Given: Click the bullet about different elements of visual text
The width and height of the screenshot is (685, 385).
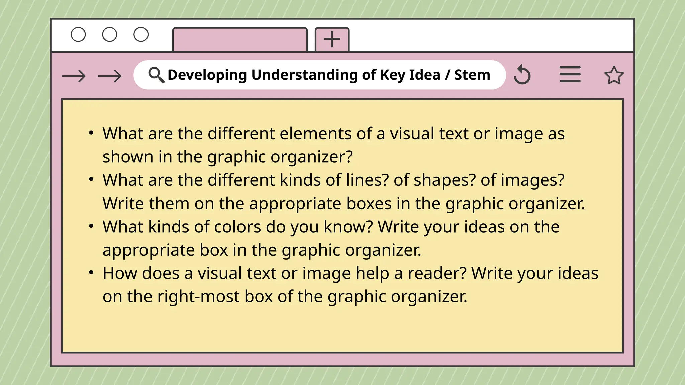Looking at the screenshot, I should point(333,134).
